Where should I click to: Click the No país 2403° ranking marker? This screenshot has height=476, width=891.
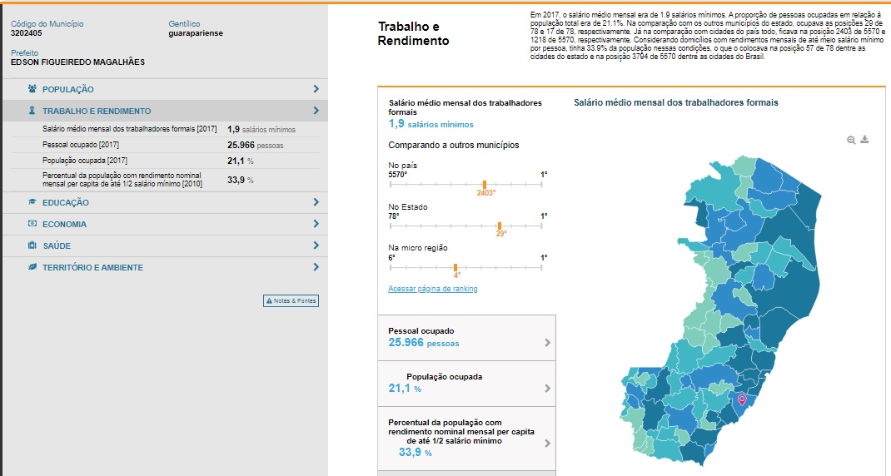pyautogui.click(x=485, y=185)
